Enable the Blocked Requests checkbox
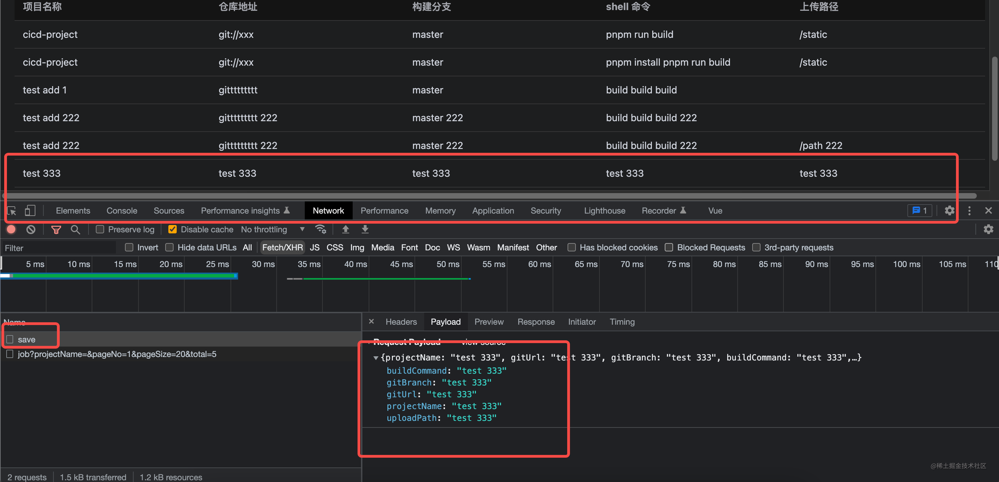999x482 pixels. pos(669,247)
